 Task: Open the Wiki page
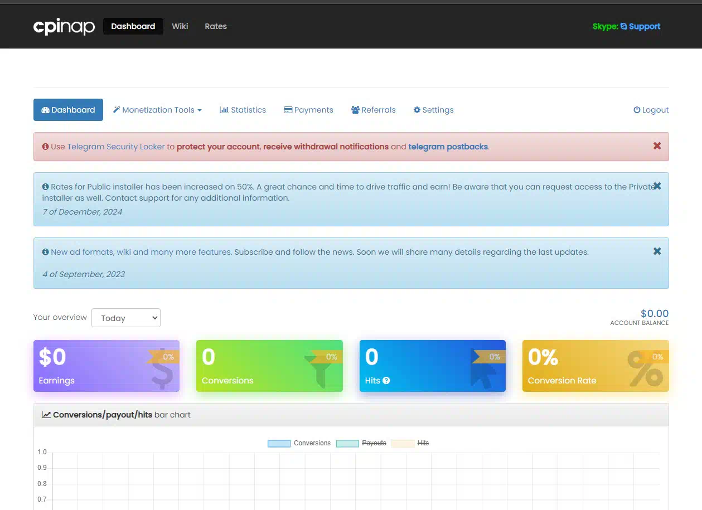click(x=180, y=26)
